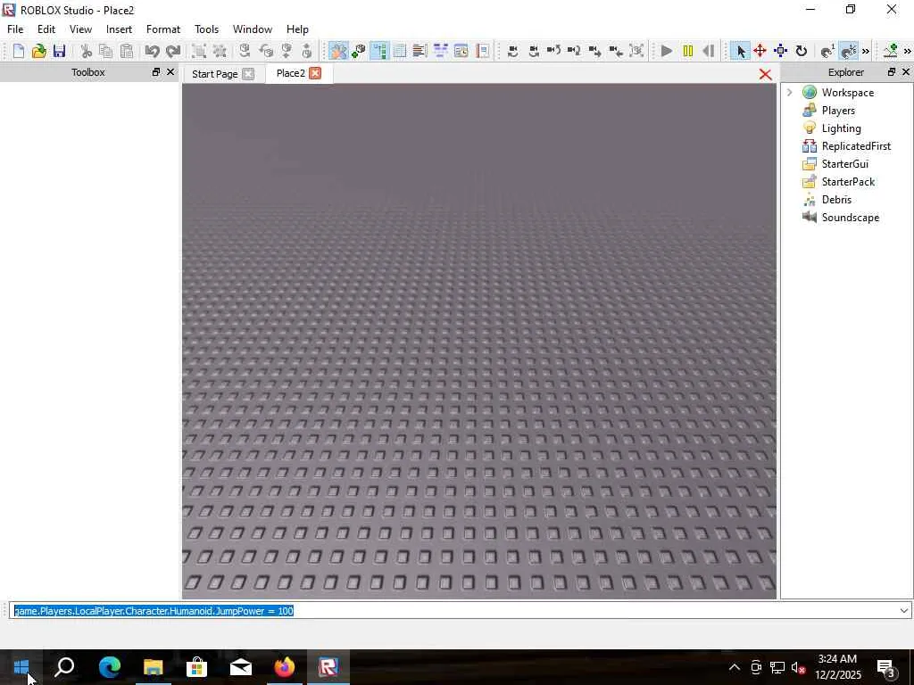Image resolution: width=914 pixels, height=685 pixels.
Task: Open the Tools menu
Action: [206, 29]
